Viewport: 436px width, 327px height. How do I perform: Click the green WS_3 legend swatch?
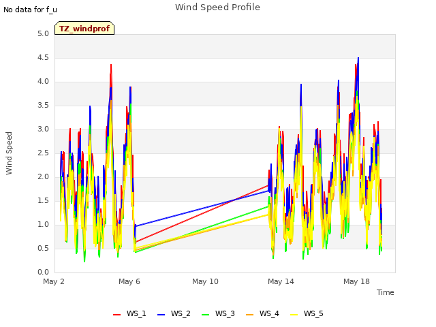click(206, 315)
